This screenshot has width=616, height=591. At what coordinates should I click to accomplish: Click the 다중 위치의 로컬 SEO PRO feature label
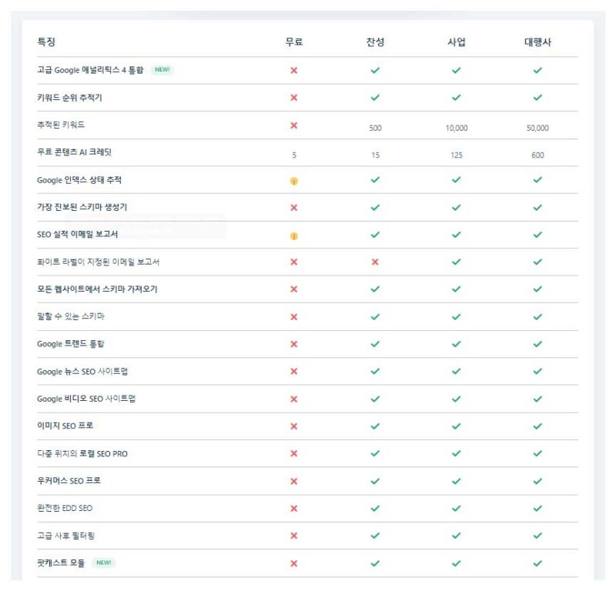pyautogui.click(x=82, y=454)
